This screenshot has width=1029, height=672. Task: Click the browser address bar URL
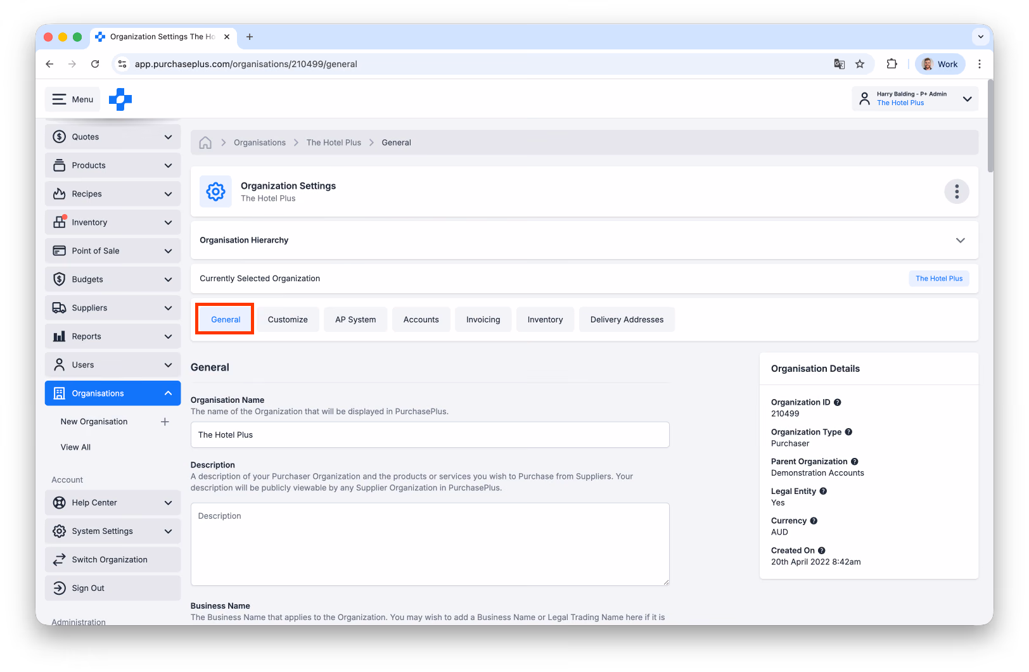[x=246, y=64]
